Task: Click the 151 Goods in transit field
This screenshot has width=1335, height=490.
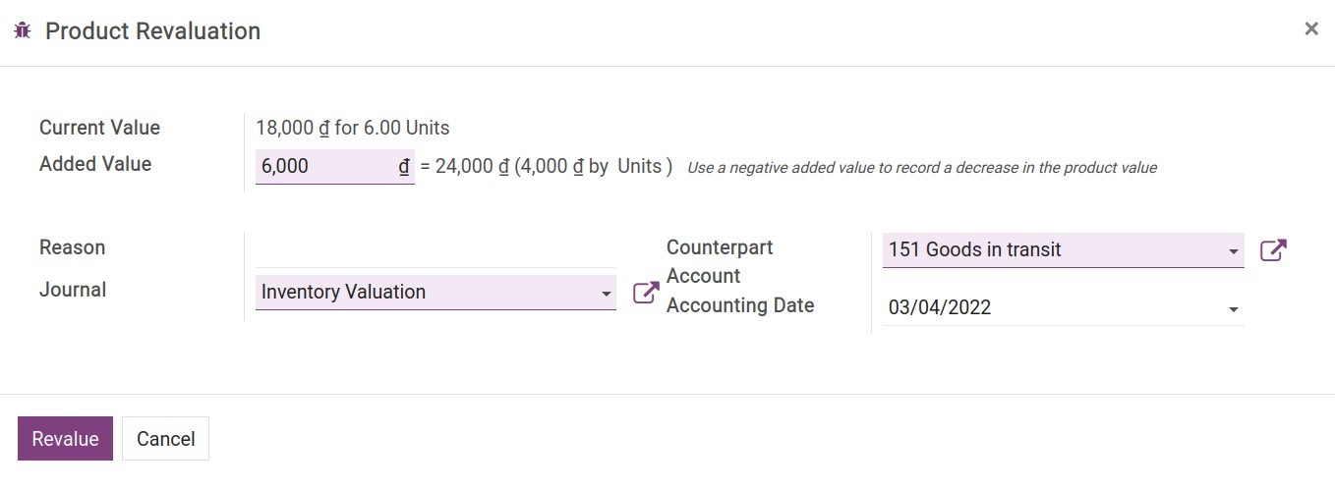Action: pyautogui.click(x=1052, y=250)
